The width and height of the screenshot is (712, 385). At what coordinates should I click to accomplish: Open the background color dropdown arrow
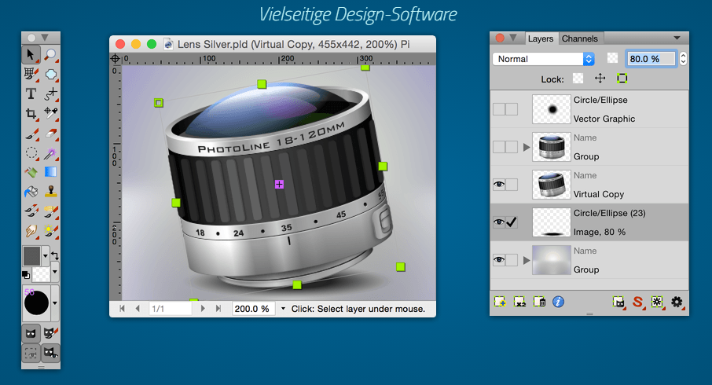55,272
